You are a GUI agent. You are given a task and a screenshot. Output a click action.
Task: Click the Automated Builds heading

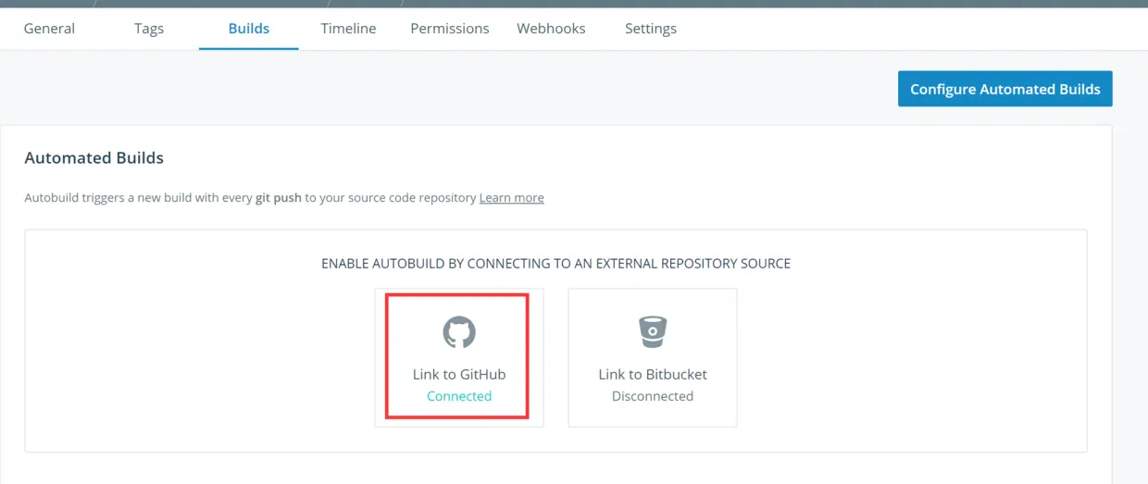(94, 158)
